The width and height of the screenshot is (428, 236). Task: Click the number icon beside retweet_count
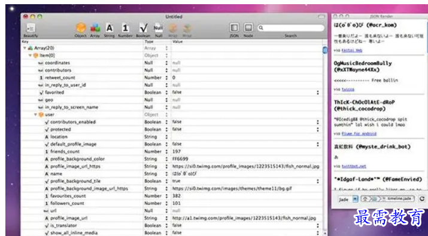click(x=41, y=78)
